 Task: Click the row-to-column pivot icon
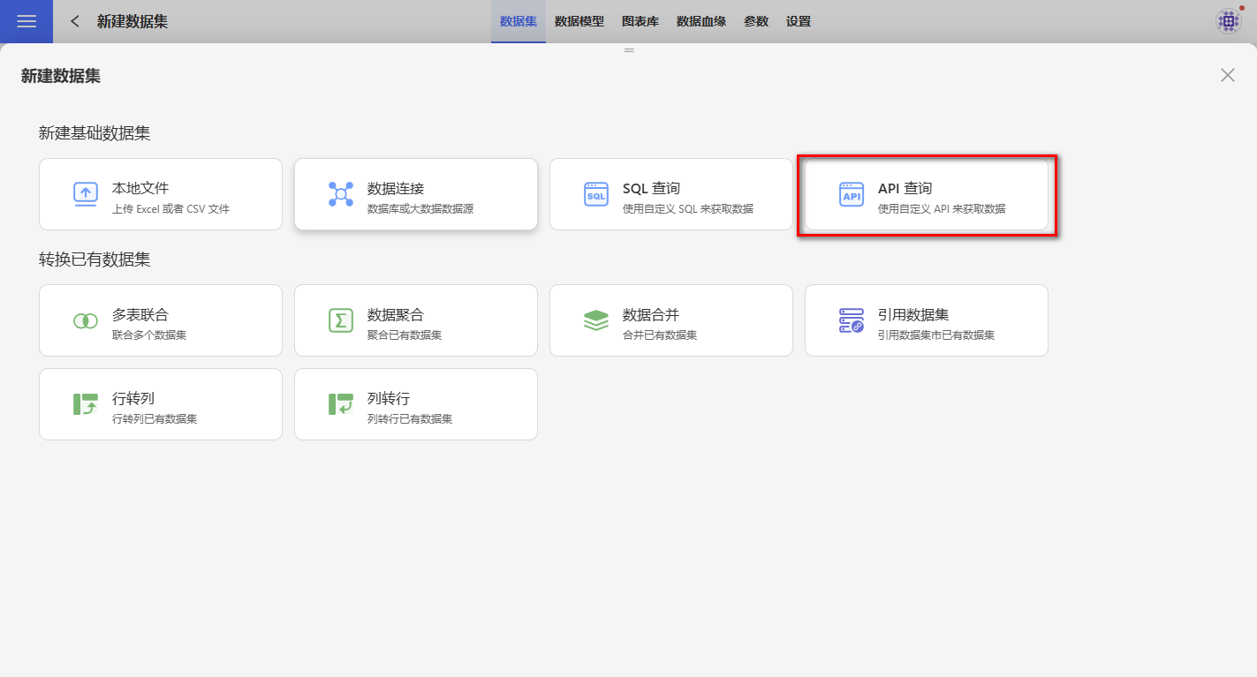pos(86,404)
